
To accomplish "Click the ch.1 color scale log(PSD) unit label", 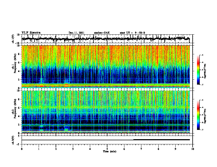I will 205,71.
